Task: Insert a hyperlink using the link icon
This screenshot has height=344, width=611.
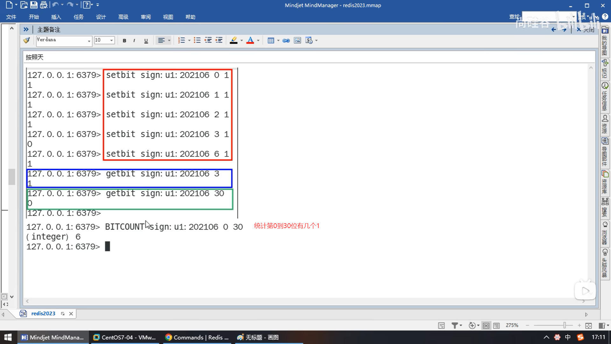Action: (x=286, y=40)
